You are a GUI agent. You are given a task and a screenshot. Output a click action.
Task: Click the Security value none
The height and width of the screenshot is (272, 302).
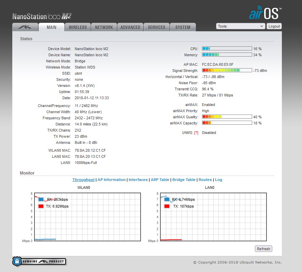click(79, 80)
